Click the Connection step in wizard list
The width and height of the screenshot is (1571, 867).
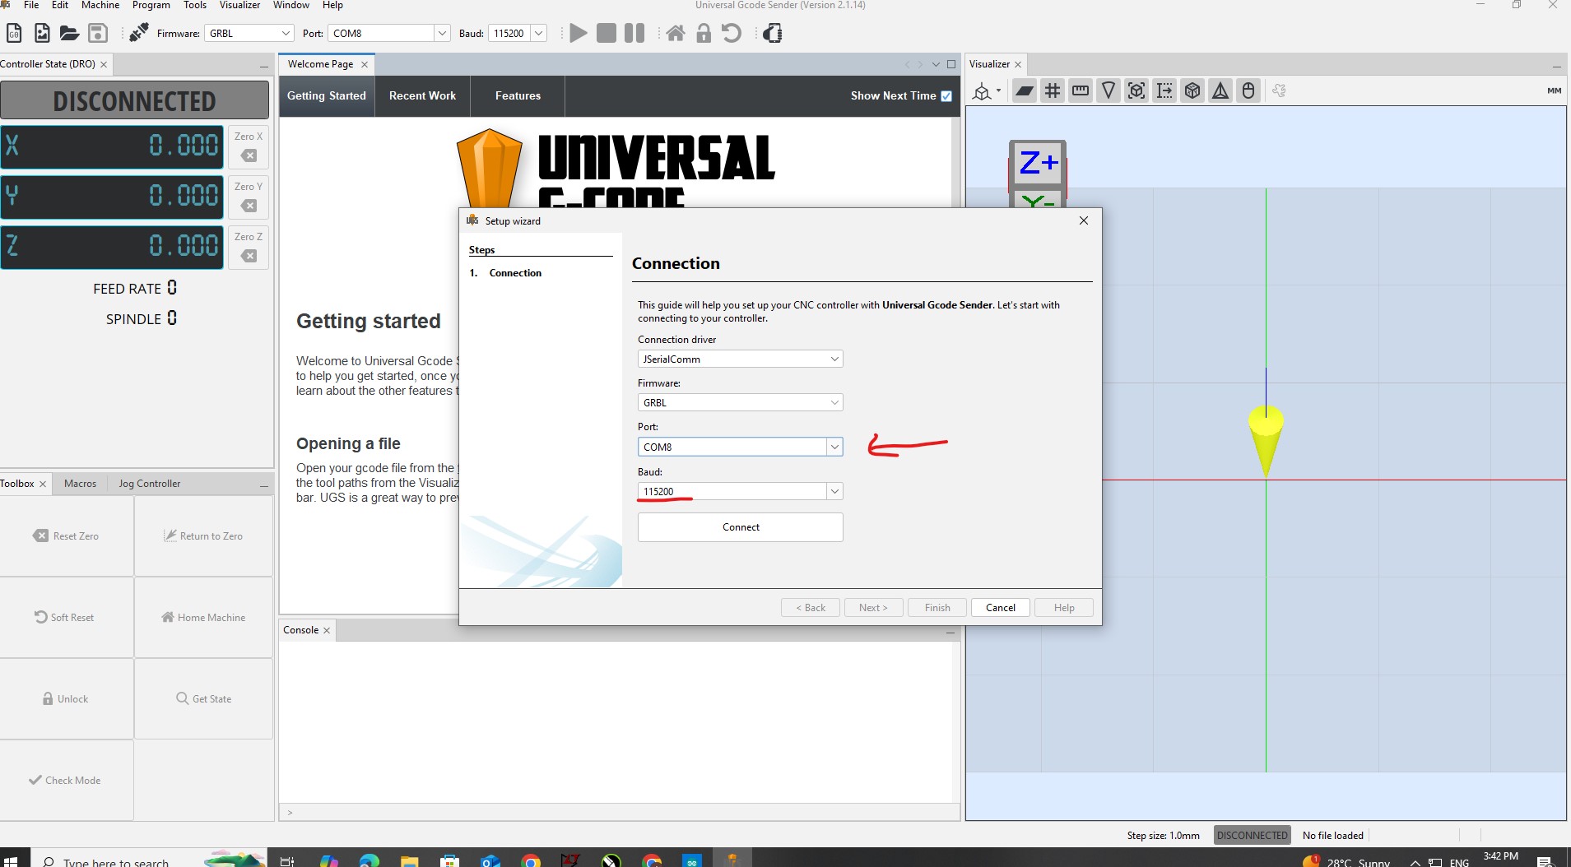coord(515,273)
